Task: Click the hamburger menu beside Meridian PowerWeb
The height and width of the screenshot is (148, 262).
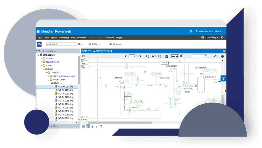Action: tap(38, 31)
